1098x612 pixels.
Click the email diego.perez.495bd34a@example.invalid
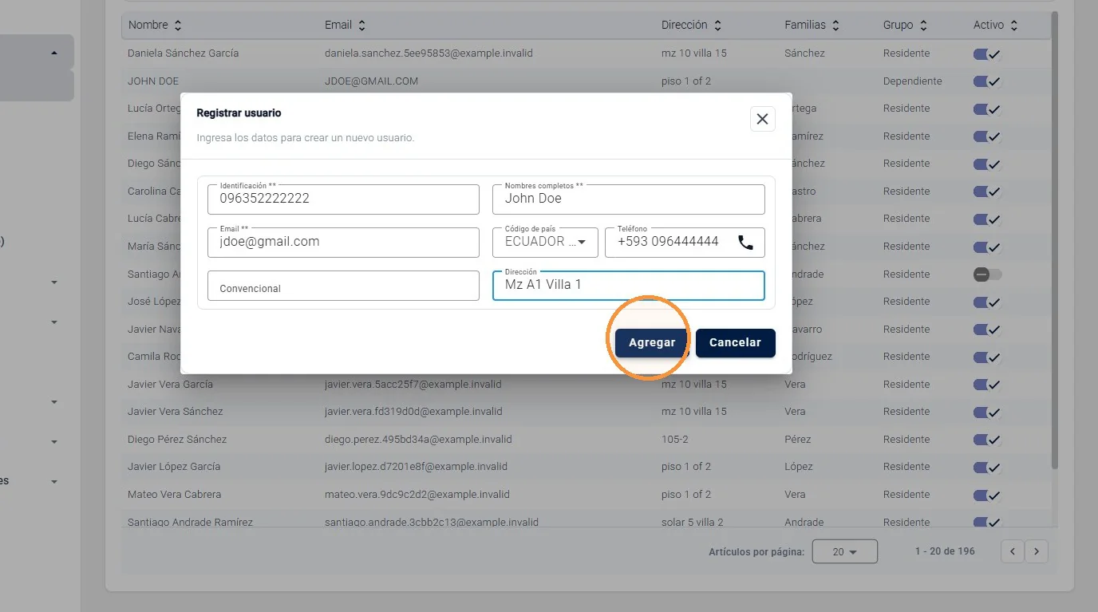pos(418,440)
